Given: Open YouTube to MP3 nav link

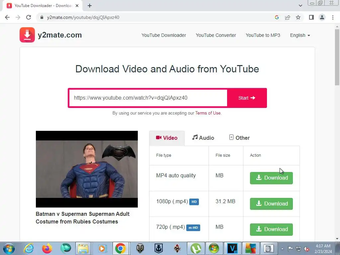Looking at the screenshot, I should (x=263, y=35).
